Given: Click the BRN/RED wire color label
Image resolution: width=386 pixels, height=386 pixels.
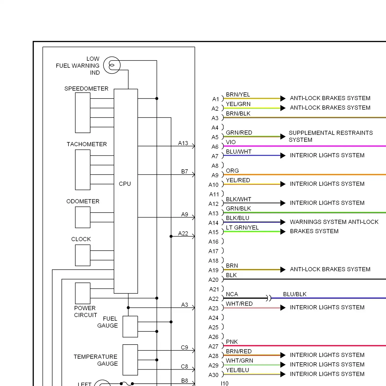Looking at the screenshot, I should [x=239, y=351].
